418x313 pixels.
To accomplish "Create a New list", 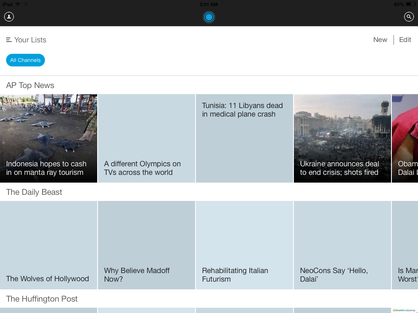I will point(380,40).
